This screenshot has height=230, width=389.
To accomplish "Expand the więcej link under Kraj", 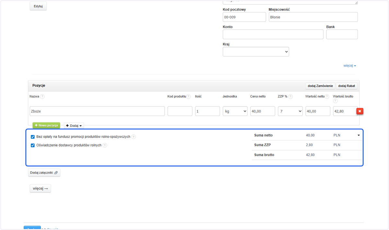I will (x=350, y=66).
